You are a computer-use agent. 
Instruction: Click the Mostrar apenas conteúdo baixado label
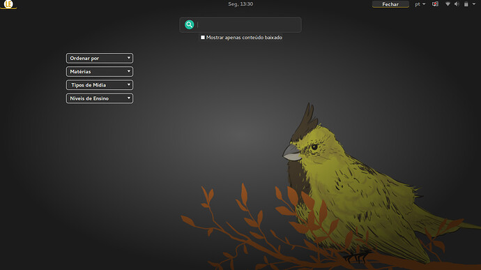pos(244,38)
